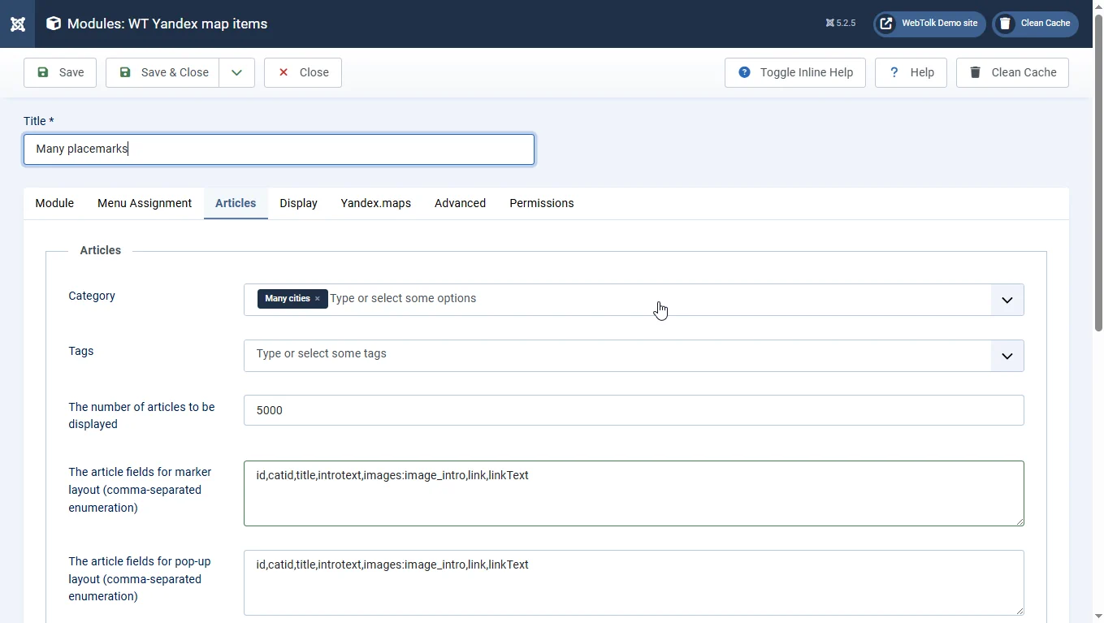Expand the Category dropdown arrow
The image size is (1104, 623).
1007,300
